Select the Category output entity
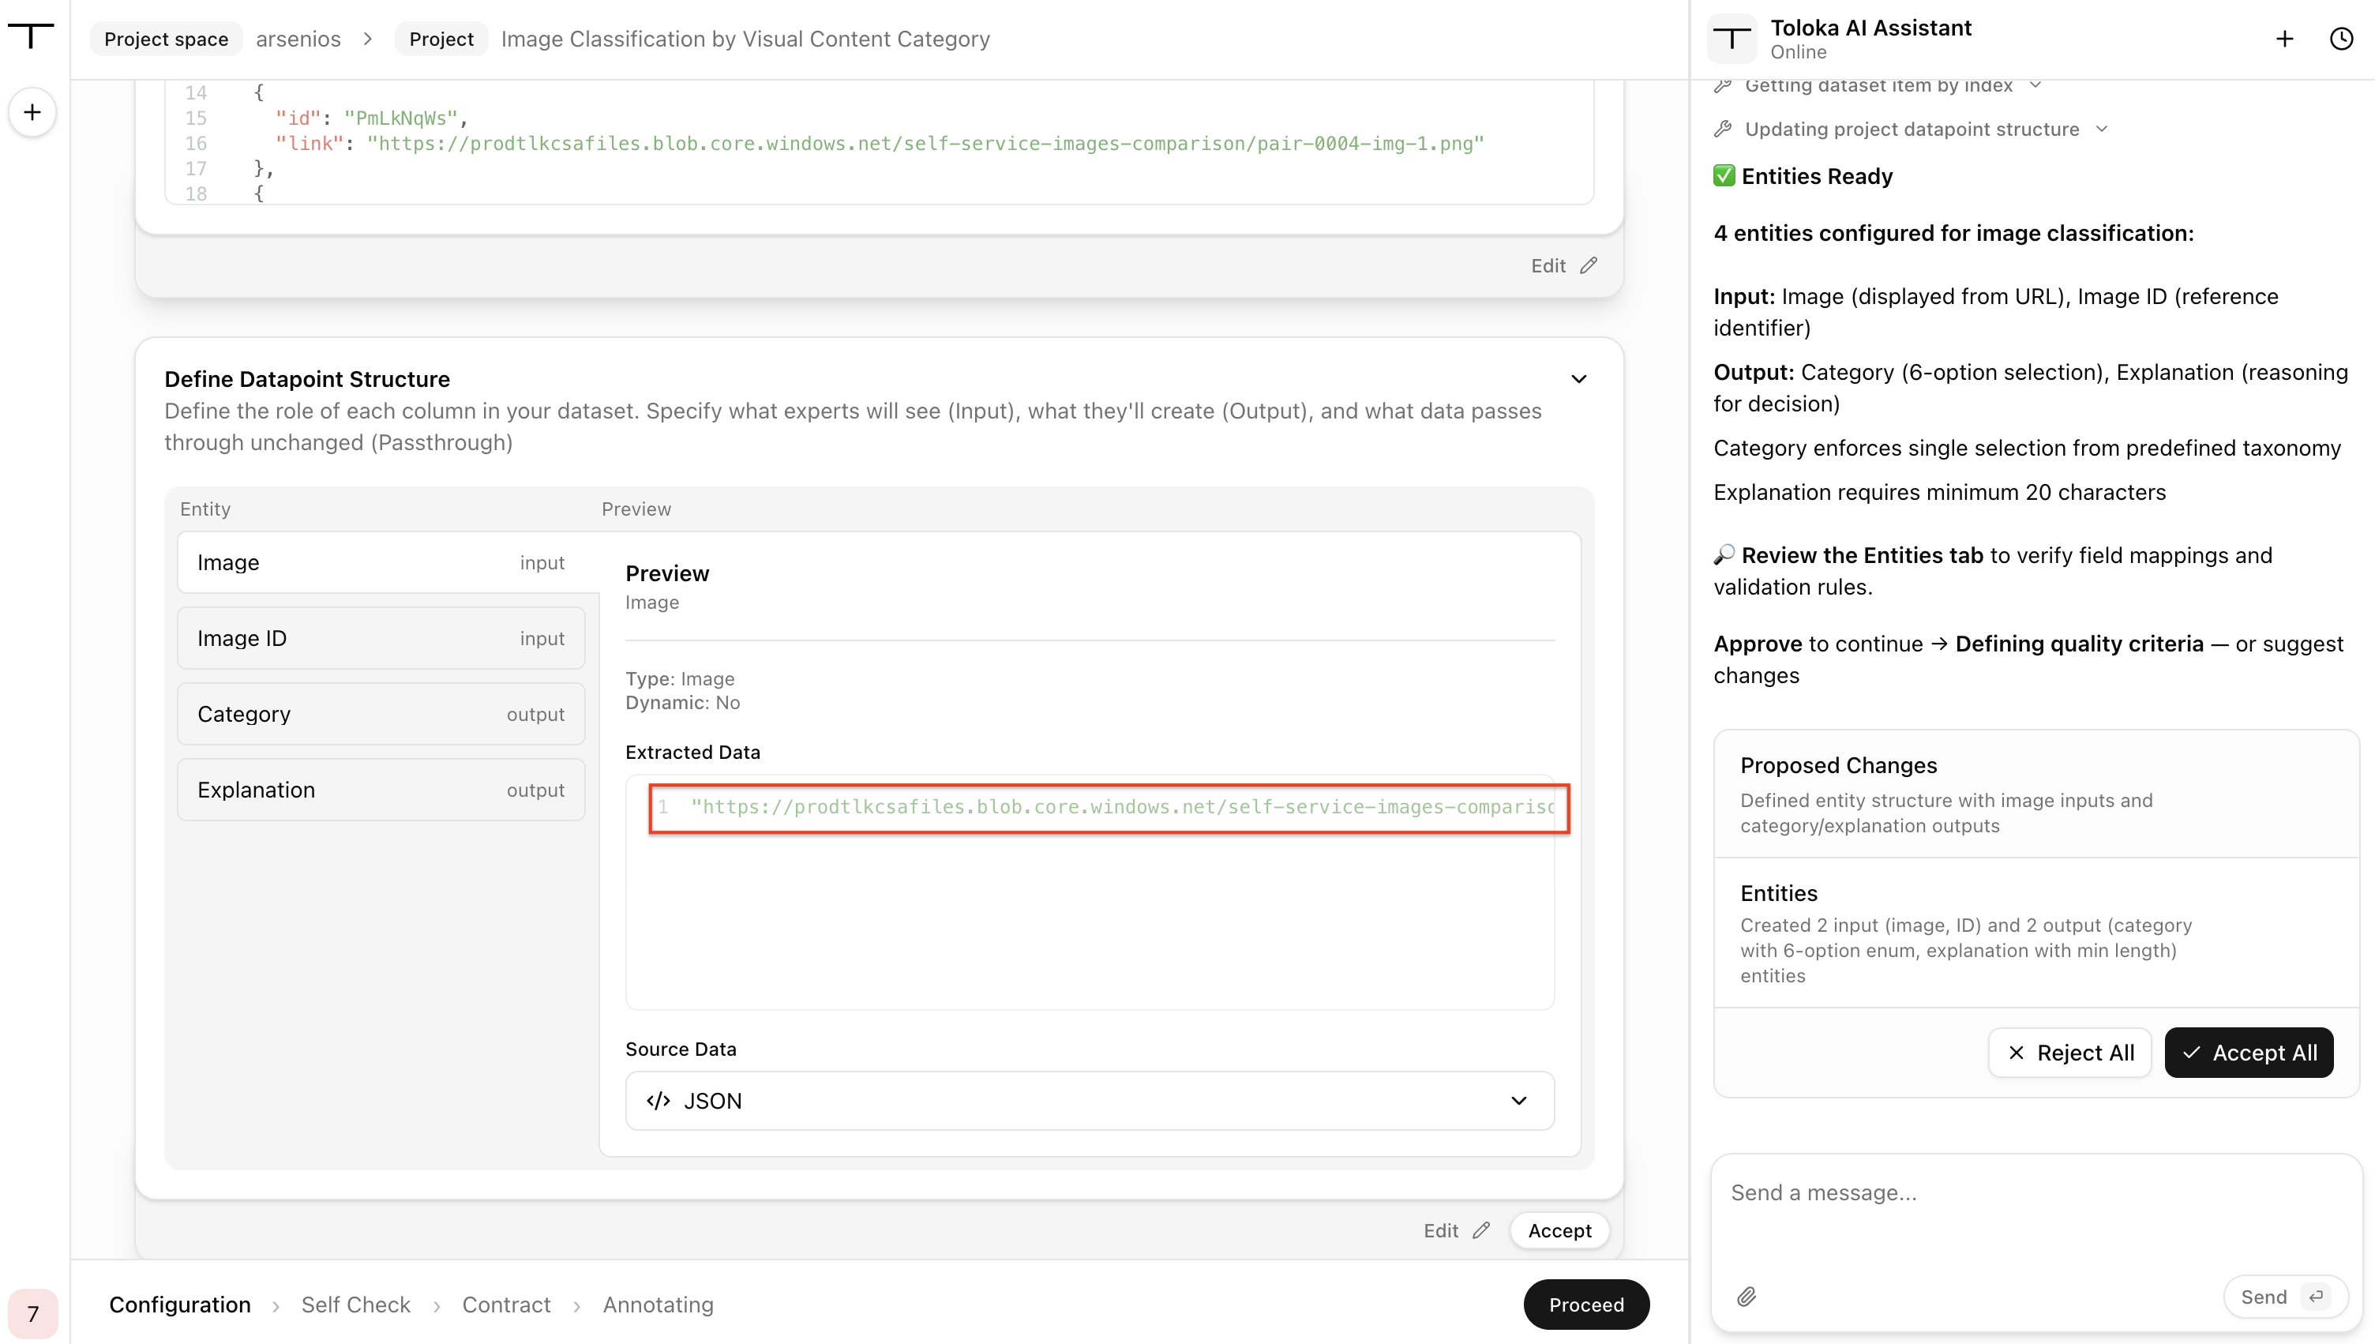Screen dimensions: 2375x1344 (x=381, y=714)
